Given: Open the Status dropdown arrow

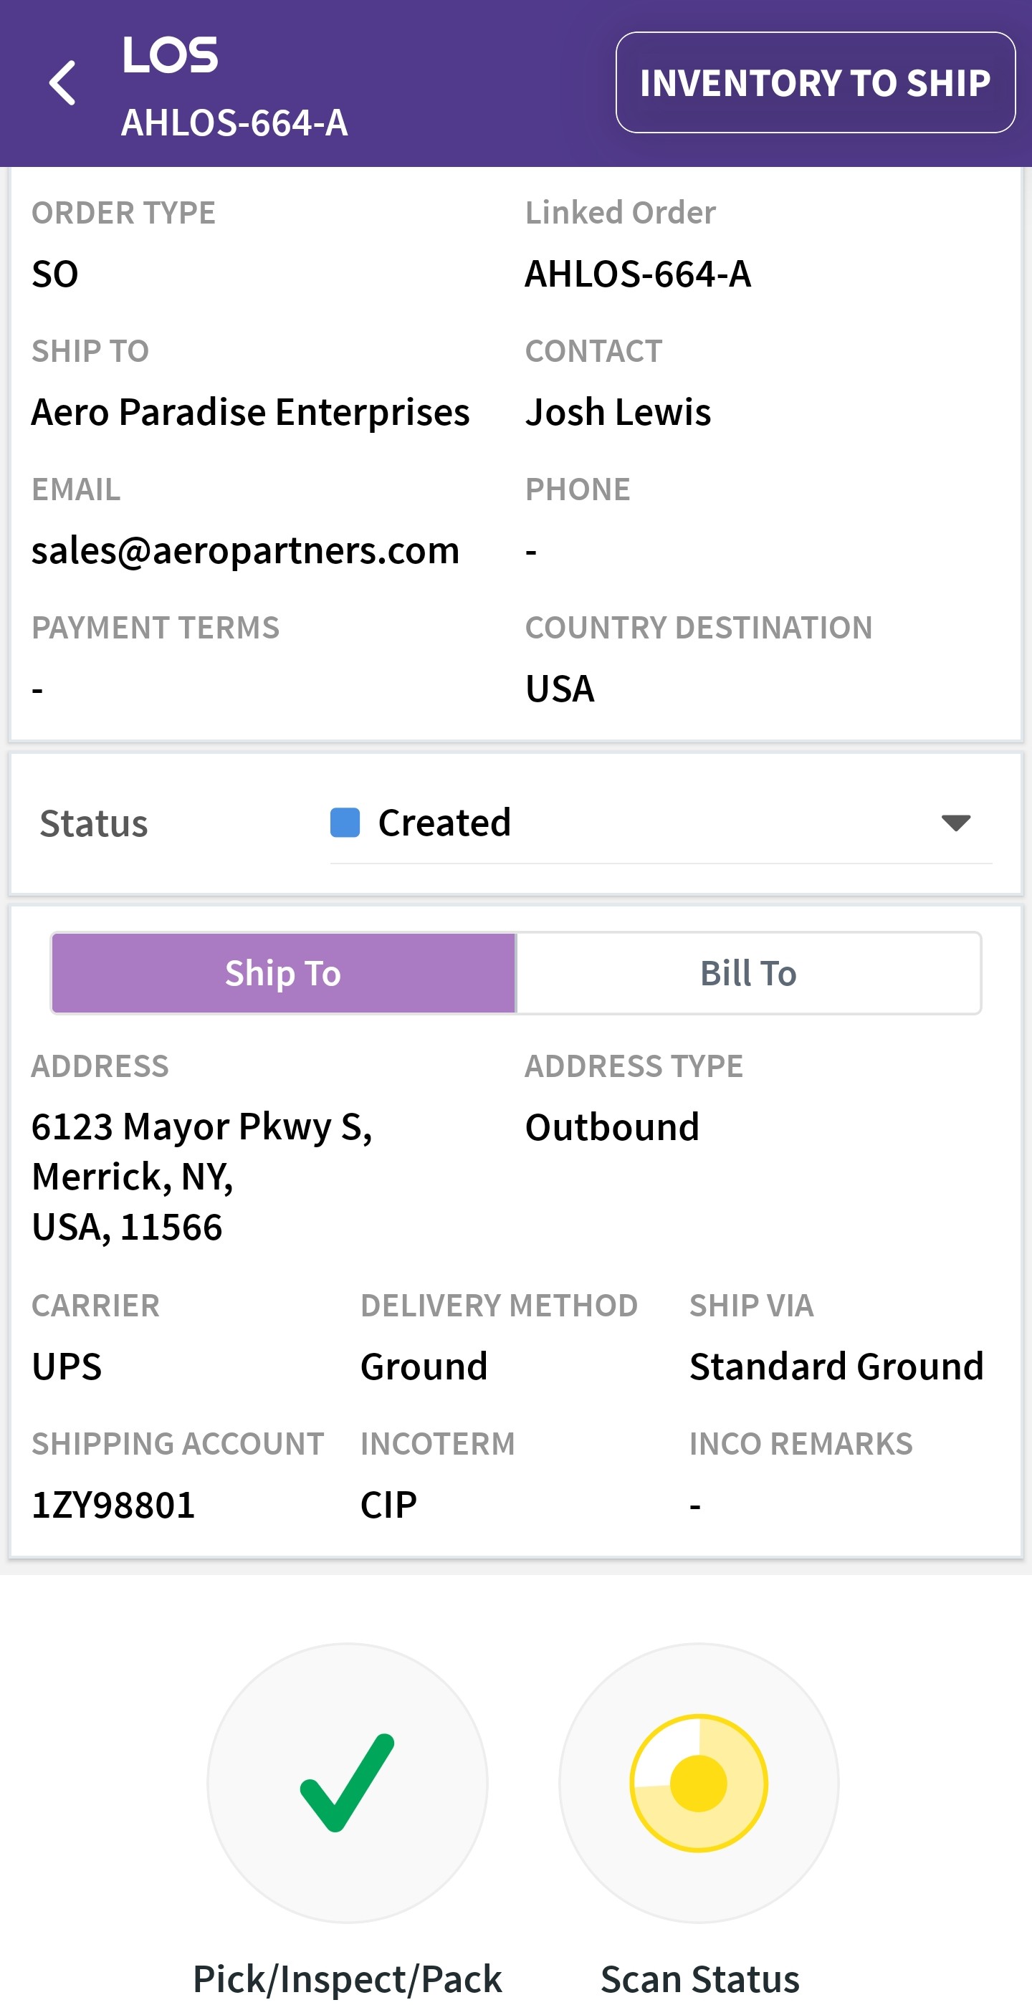Looking at the screenshot, I should coord(955,823).
